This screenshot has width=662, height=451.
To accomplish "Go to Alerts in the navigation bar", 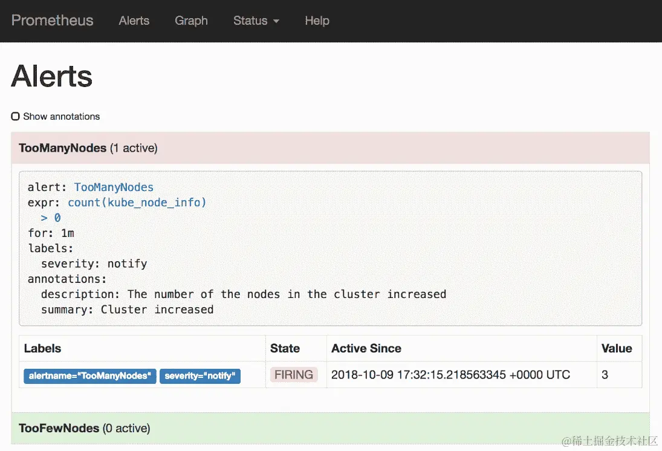I will pos(134,21).
